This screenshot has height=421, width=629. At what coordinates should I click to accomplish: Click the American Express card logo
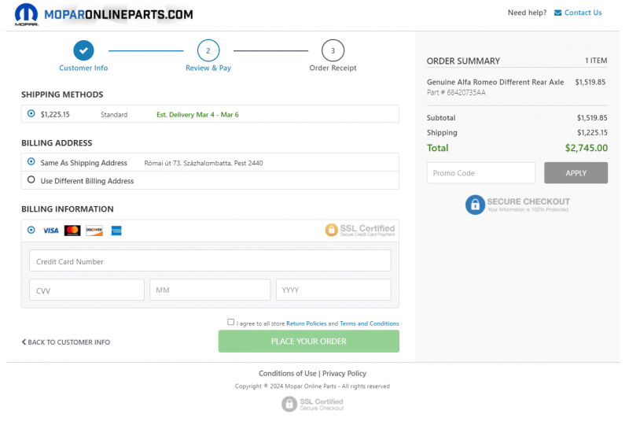(x=116, y=231)
